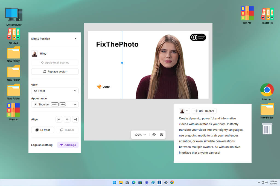Open Microsoft Edge from taskbar
280x186 pixels.
134,182
